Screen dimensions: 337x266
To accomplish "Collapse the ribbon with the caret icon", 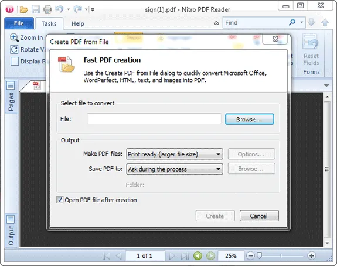I will click(216, 23).
